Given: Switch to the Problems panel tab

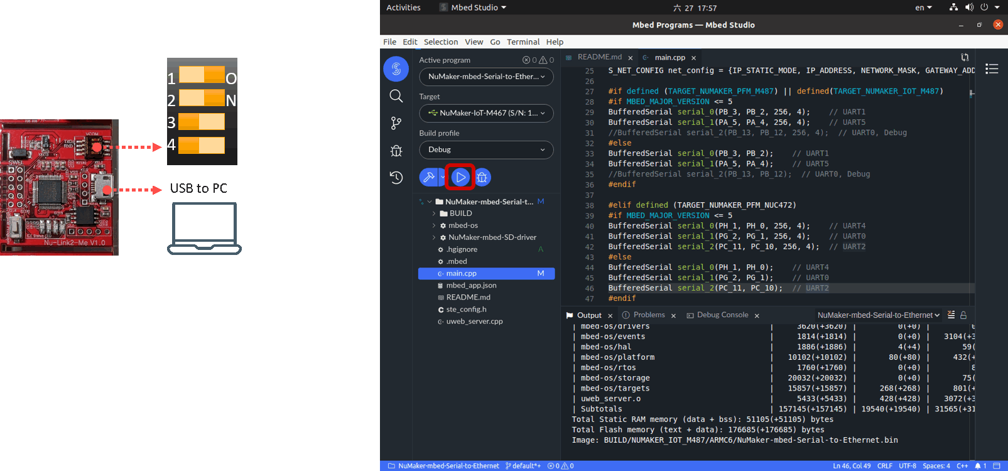Looking at the screenshot, I should coord(649,315).
